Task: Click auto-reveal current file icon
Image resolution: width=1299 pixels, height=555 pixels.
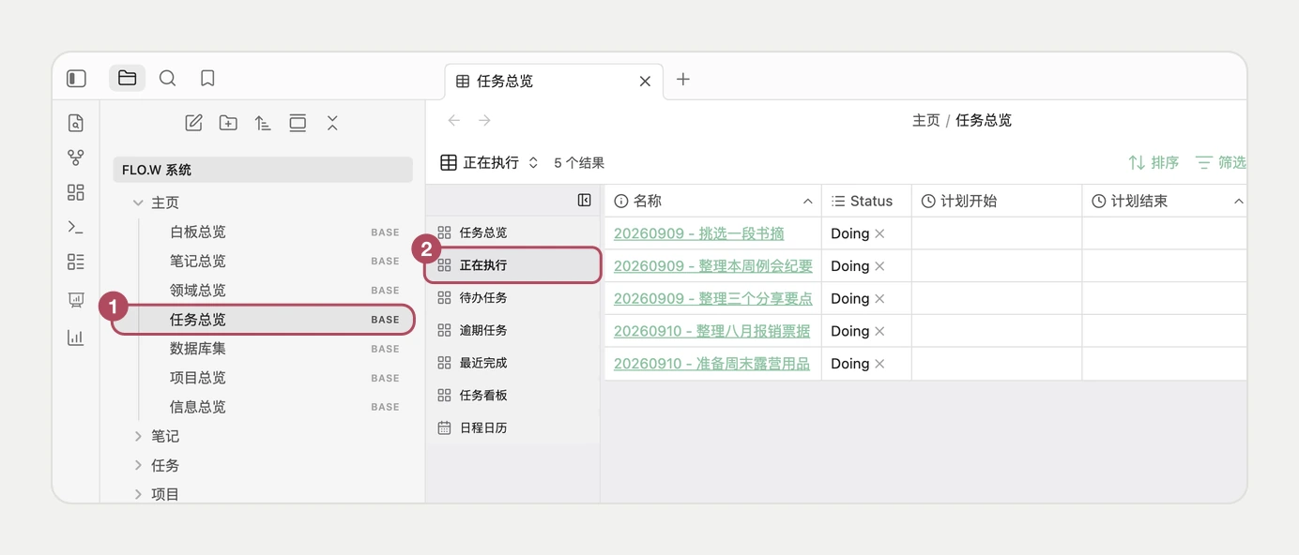Action: (298, 123)
